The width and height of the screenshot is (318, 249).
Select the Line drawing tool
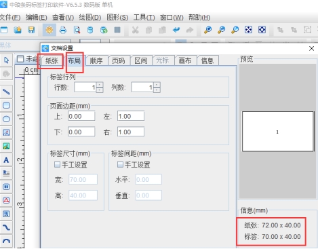(x=6, y=92)
